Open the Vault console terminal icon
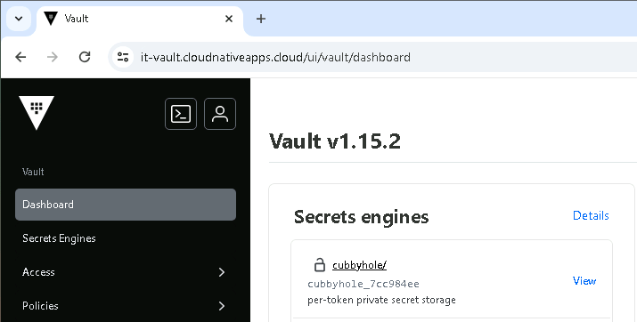 [x=181, y=114]
